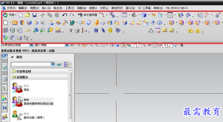Viewport: 223px width, 122px height.
Task: Select the blue shaded cube rendering icon
Action: coord(144,15)
